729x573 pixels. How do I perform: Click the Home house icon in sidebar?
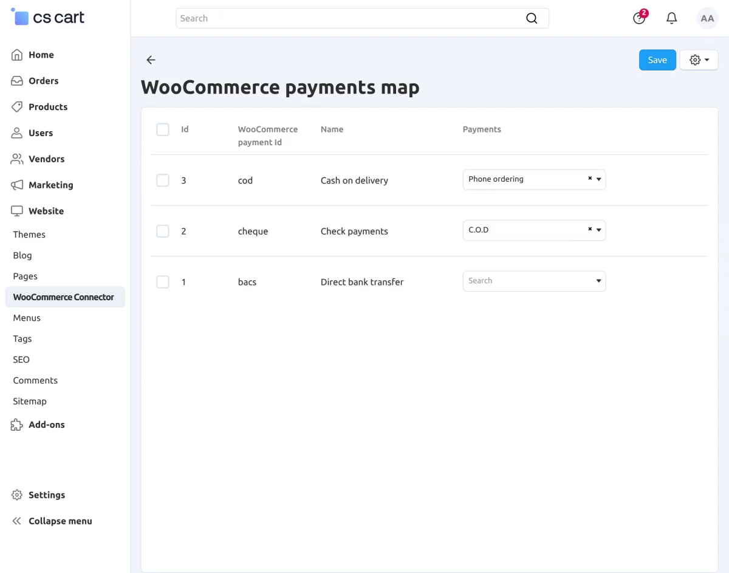(x=17, y=55)
